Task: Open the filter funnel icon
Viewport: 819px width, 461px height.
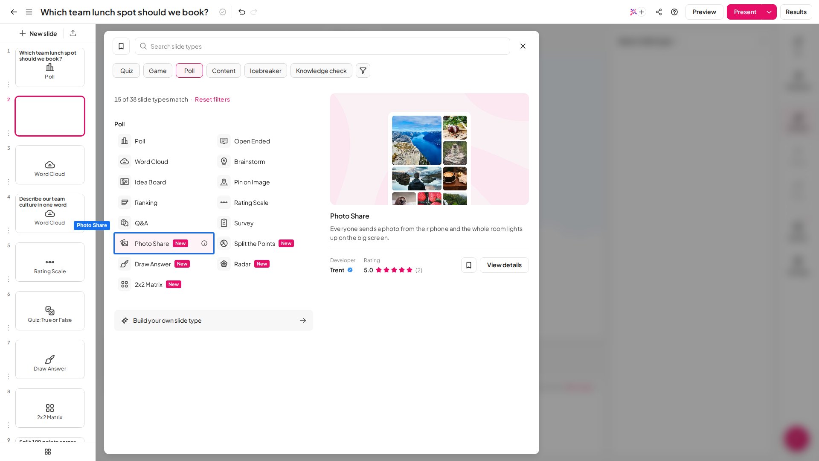Action: (x=363, y=70)
